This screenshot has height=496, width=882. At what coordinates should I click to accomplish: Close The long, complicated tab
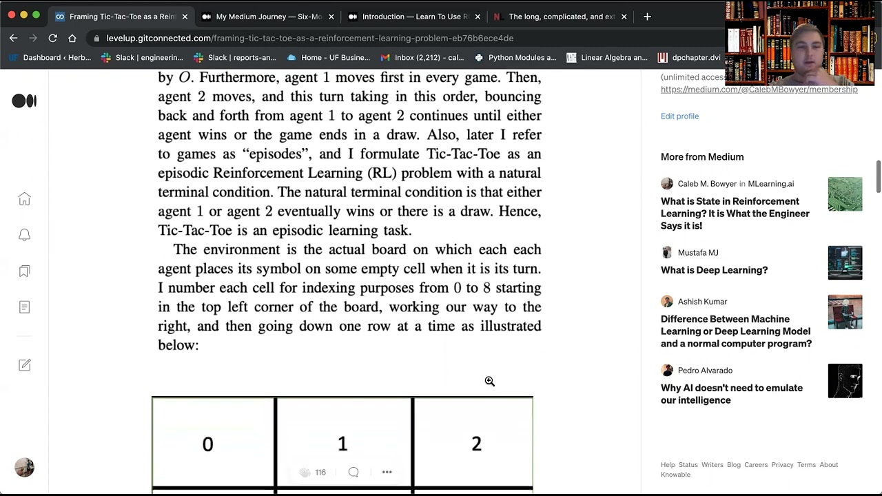pos(624,17)
